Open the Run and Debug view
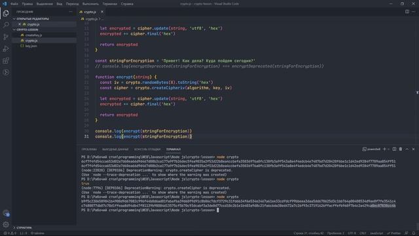Screen dimensions: 419x236 point(6,49)
